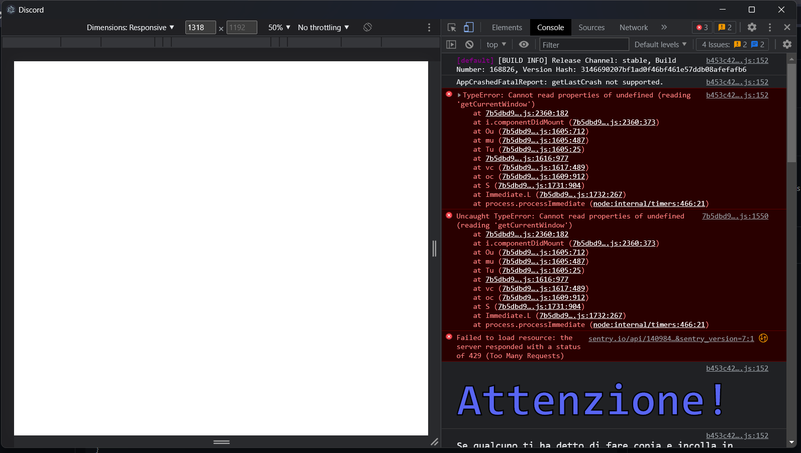The width and height of the screenshot is (801, 453).
Task: Click the console scrollbar down arrow
Action: (791, 442)
